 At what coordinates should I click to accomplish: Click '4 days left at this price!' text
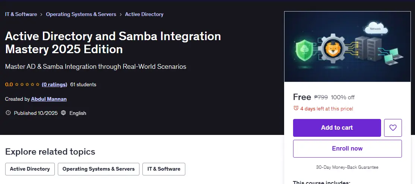tap(327, 109)
